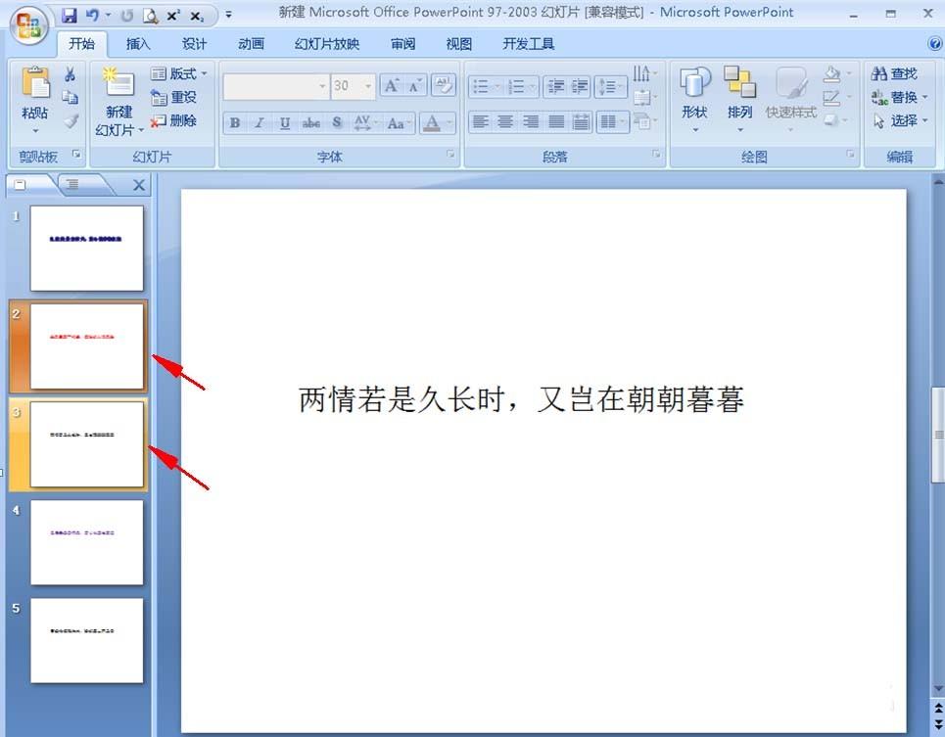The width and height of the screenshot is (945, 737).
Task: Click the 替换 replace button
Action: pyautogui.click(x=899, y=97)
